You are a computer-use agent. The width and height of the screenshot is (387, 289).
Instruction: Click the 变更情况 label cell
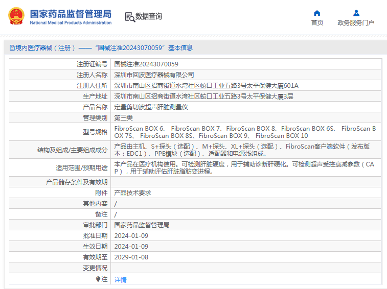coord(60,268)
